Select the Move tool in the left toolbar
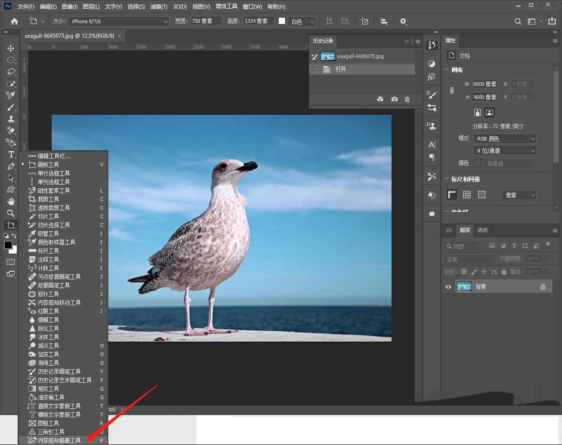 click(11, 48)
